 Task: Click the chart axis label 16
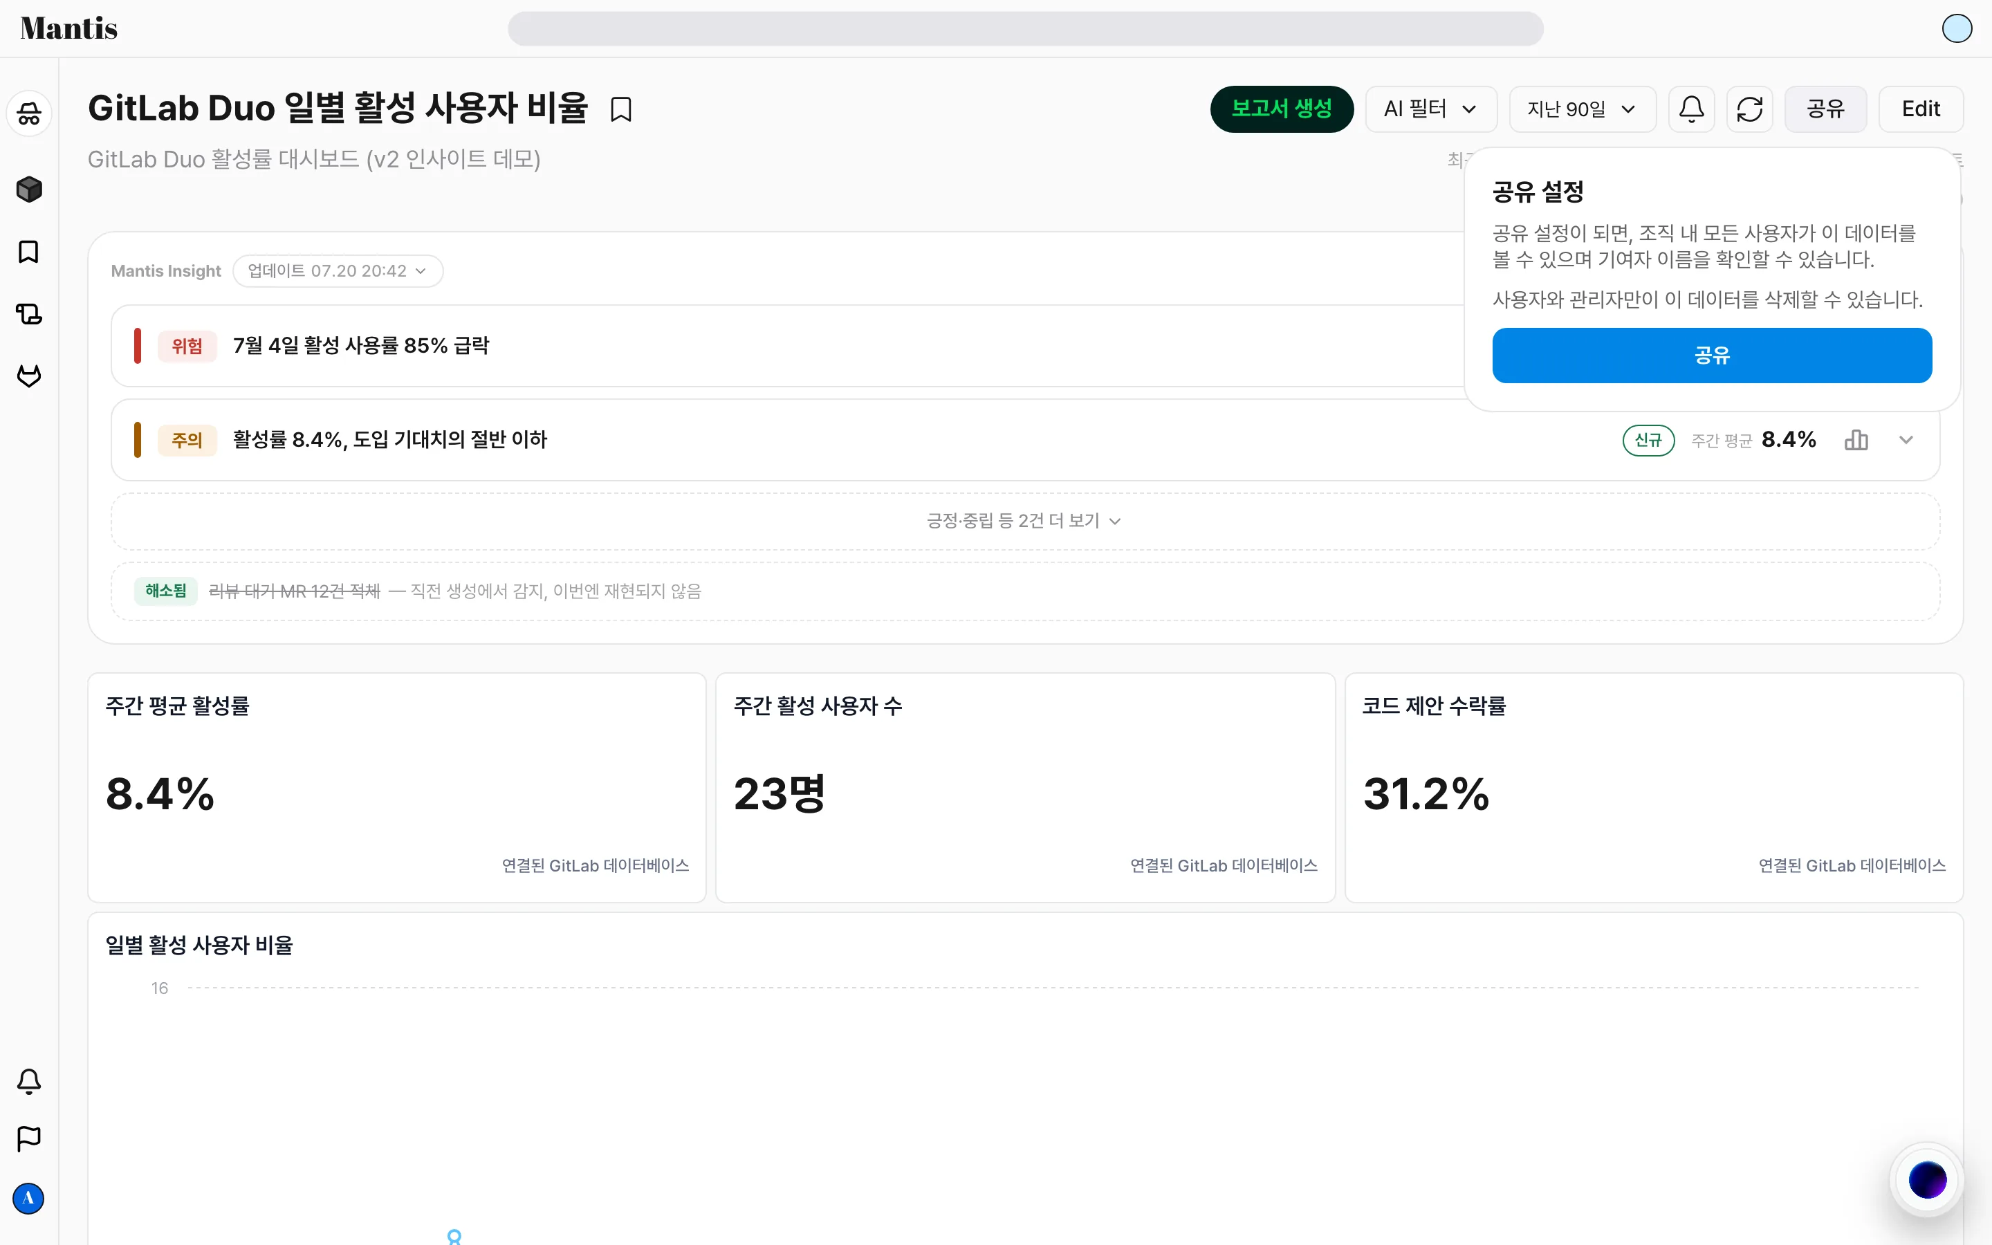click(160, 988)
